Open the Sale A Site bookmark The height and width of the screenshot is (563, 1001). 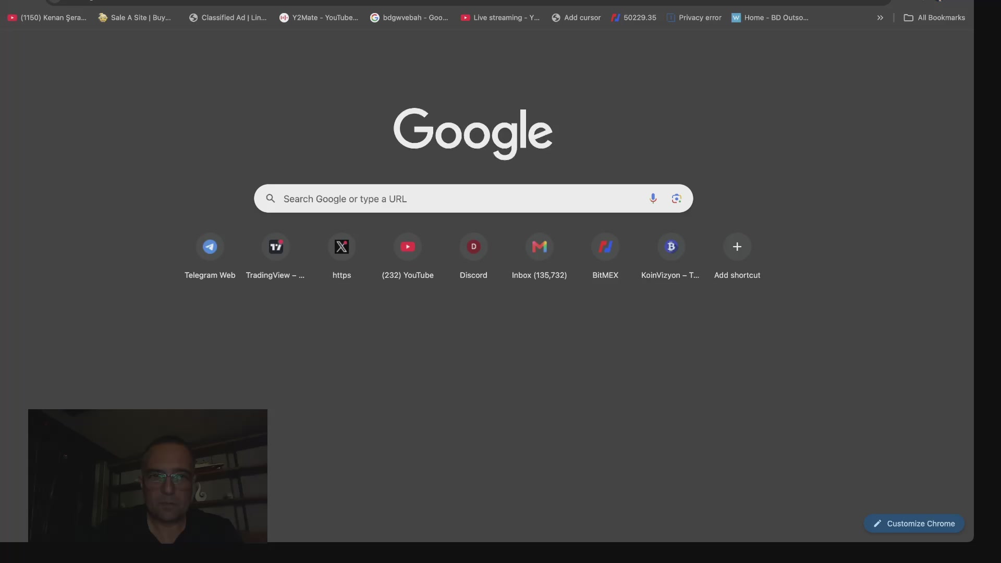(135, 18)
